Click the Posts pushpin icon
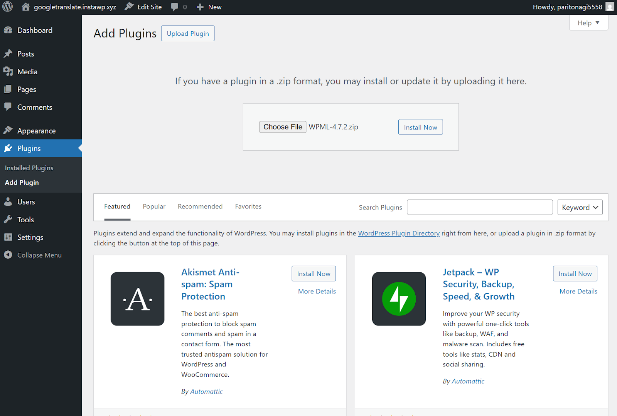 8,54
